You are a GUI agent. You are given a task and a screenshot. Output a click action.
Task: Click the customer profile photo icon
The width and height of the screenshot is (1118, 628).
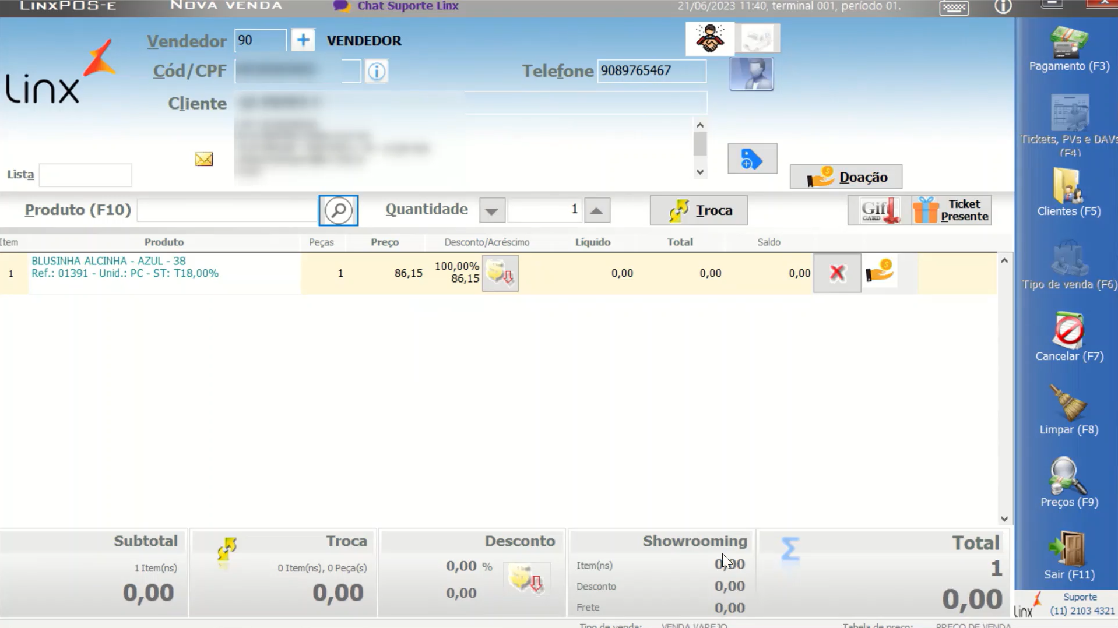click(751, 73)
